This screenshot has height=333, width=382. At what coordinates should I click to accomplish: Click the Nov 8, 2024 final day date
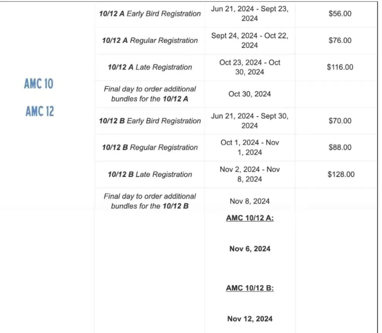click(x=249, y=201)
